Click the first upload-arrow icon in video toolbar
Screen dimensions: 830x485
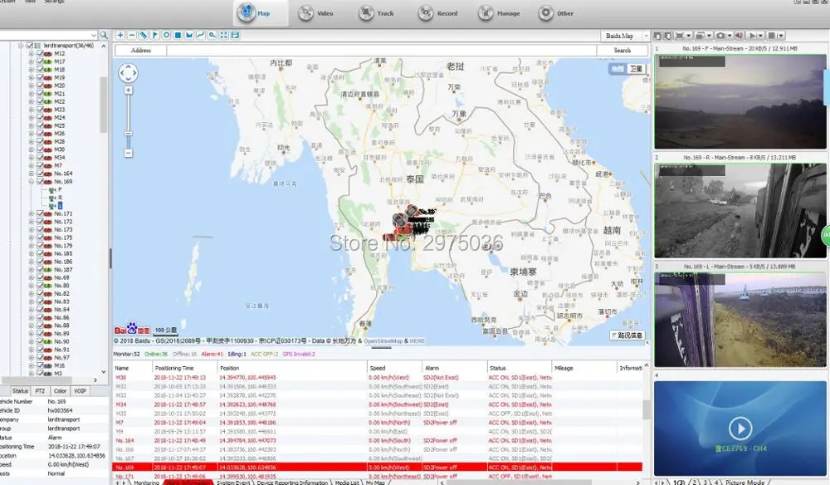pos(657,36)
